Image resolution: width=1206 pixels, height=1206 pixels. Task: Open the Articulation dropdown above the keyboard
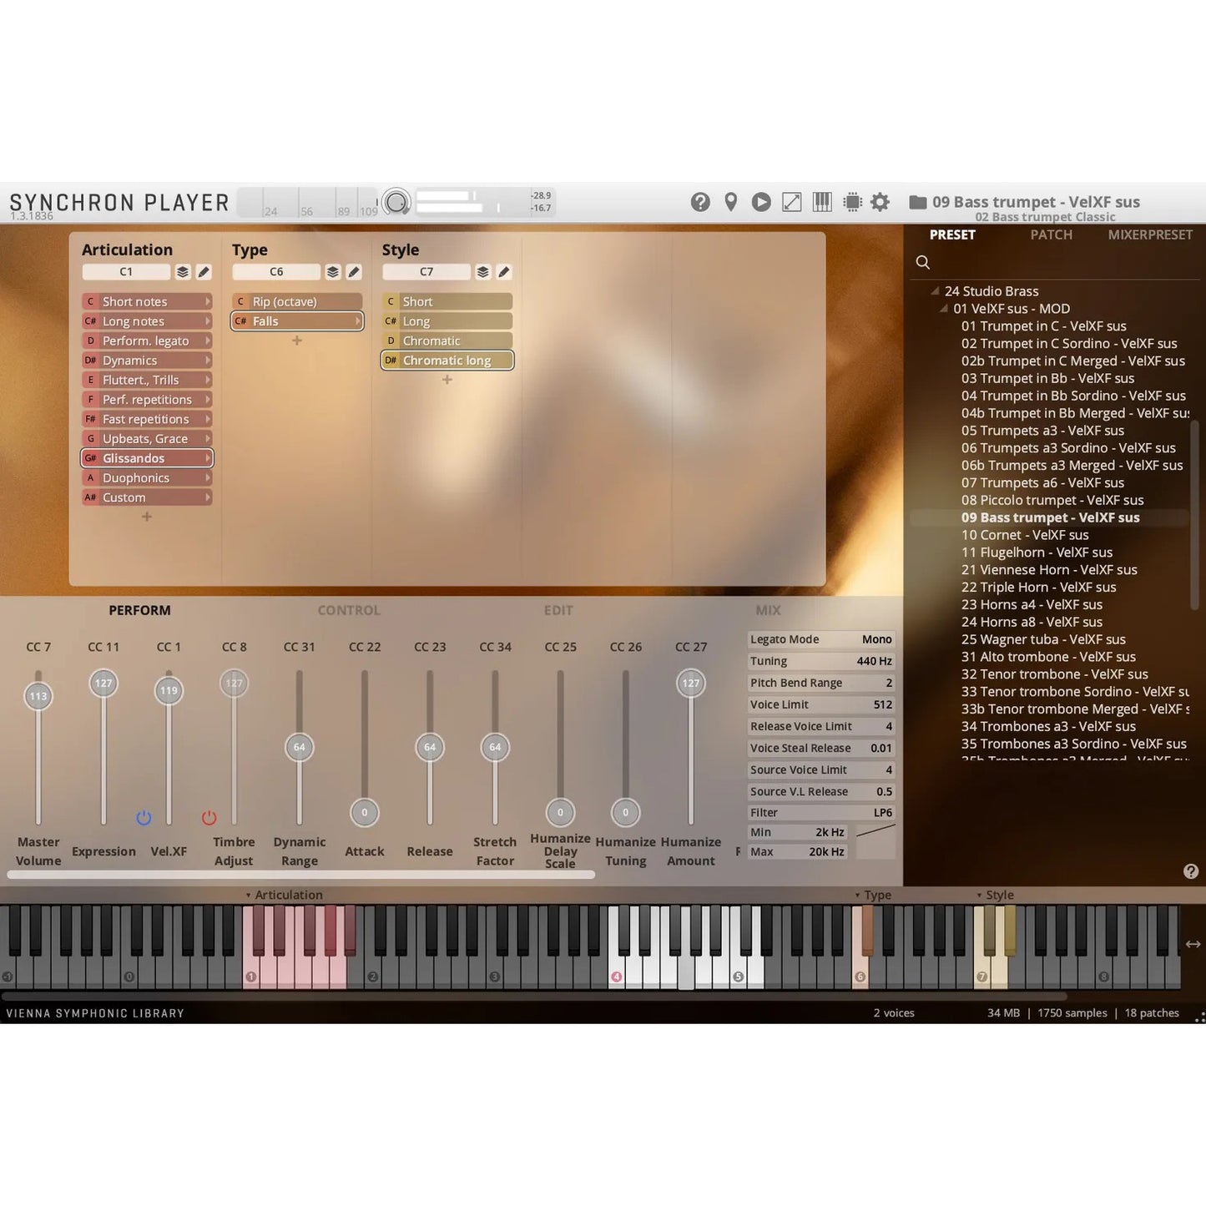pos(284,895)
